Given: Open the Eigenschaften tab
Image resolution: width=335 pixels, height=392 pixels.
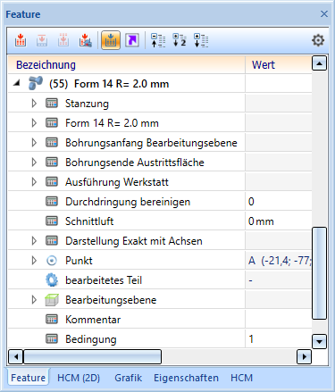Looking at the screenshot, I should coord(186,378).
